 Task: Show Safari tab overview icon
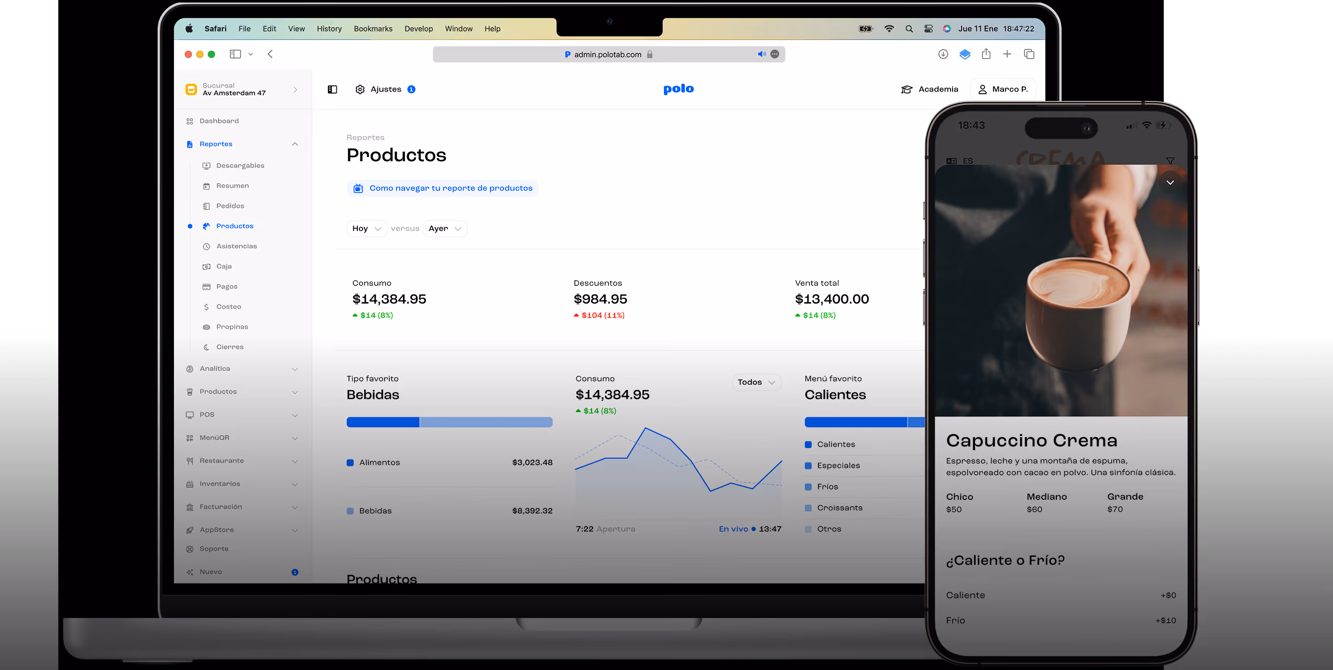coord(1029,54)
